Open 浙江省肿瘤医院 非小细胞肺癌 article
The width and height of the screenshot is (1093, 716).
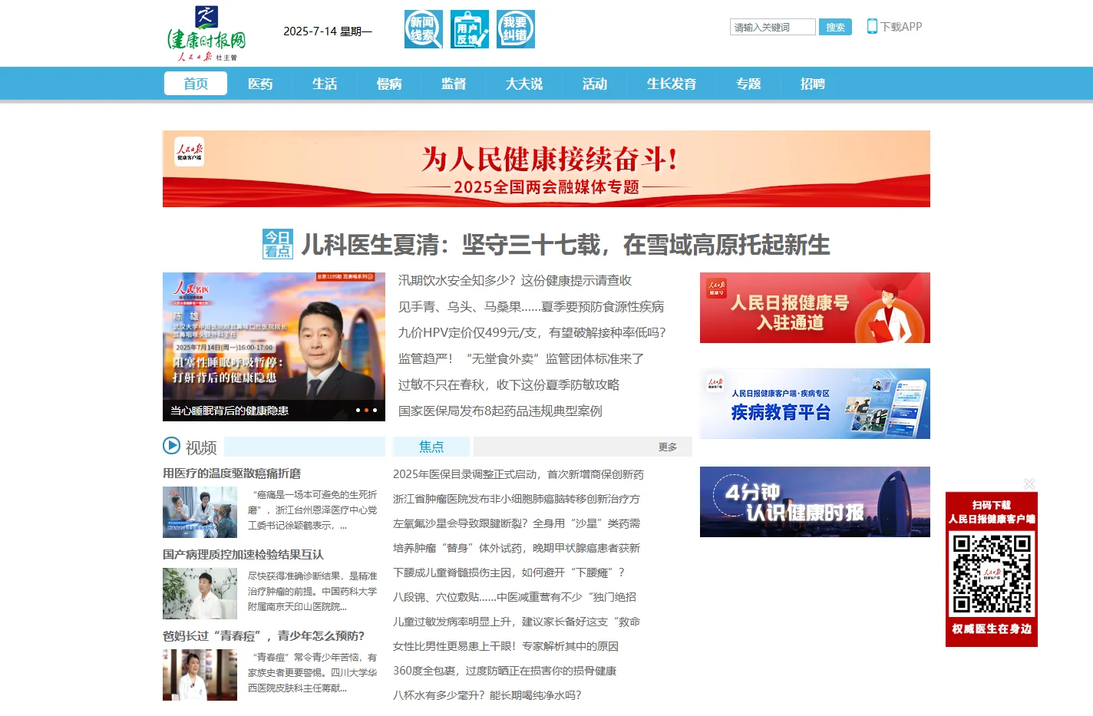point(517,499)
